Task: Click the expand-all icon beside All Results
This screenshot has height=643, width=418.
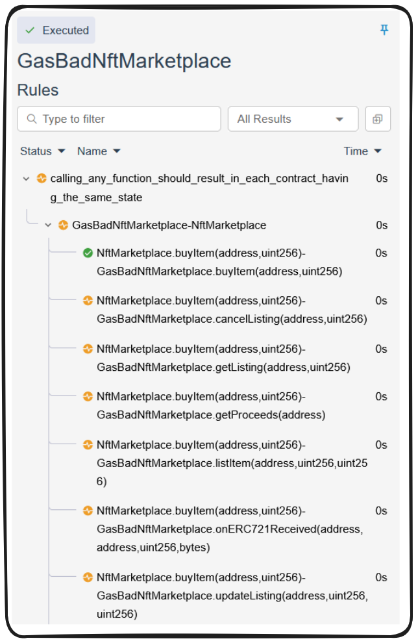Action: pos(377,119)
